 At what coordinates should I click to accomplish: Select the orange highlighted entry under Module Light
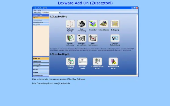point(41,18)
